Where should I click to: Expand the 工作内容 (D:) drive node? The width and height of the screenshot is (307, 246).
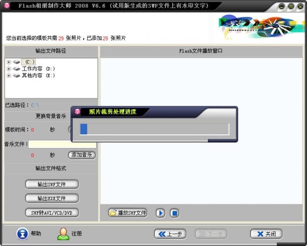pos(8,69)
